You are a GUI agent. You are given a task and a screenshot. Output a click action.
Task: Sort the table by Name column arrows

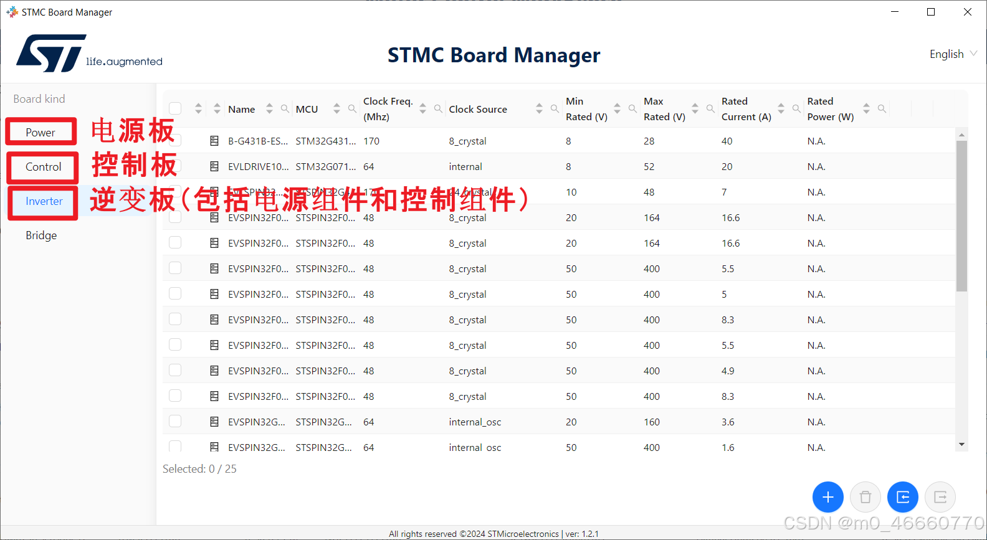[269, 108]
